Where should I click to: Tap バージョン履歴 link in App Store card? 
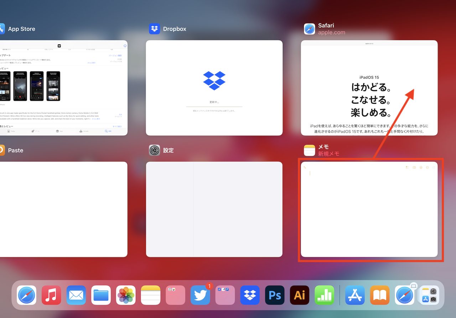115,55
